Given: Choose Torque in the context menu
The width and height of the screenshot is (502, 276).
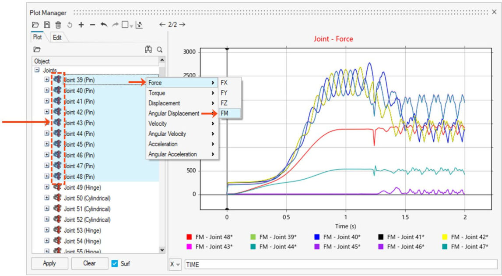Looking at the screenshot, I should tap(157, 93).
